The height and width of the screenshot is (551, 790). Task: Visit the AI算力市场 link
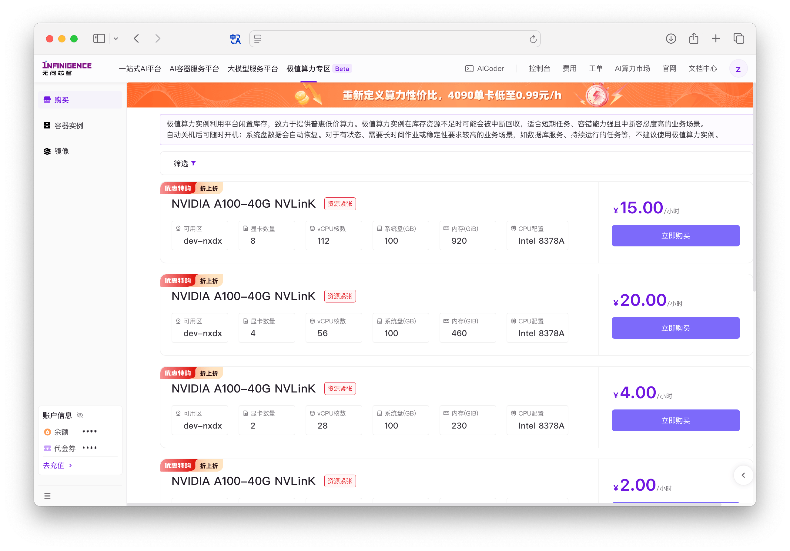632,68
